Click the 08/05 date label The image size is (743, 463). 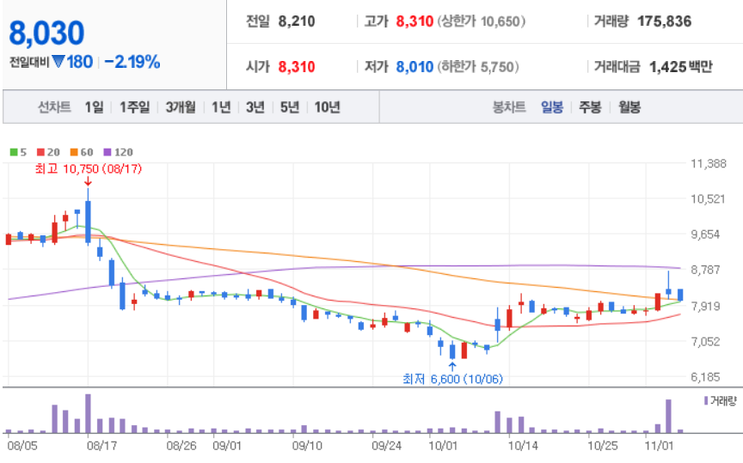coord(21,446)
